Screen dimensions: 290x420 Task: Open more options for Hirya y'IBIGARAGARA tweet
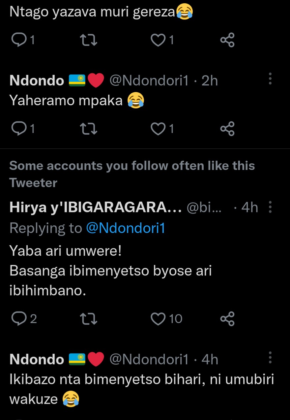[270, 207]
